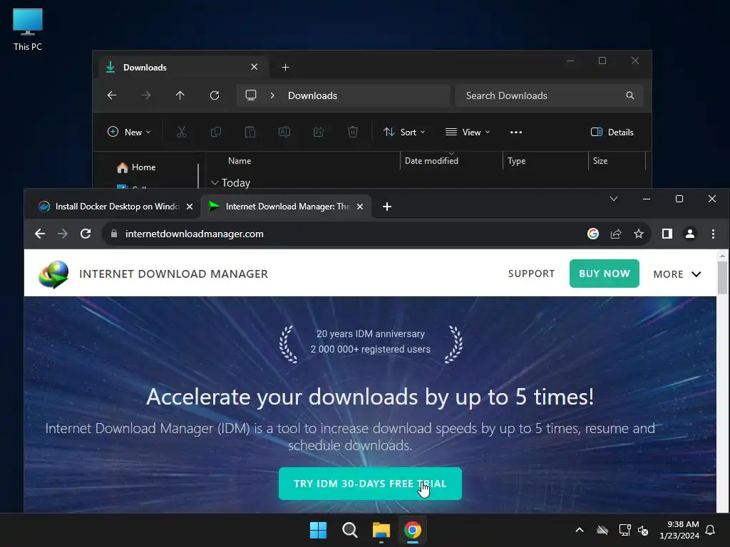Image resolution: width=730 pixels, height=547 pixels.
Task: Click BUY NOW button on IDM site
Action: [x=605, y=273]
